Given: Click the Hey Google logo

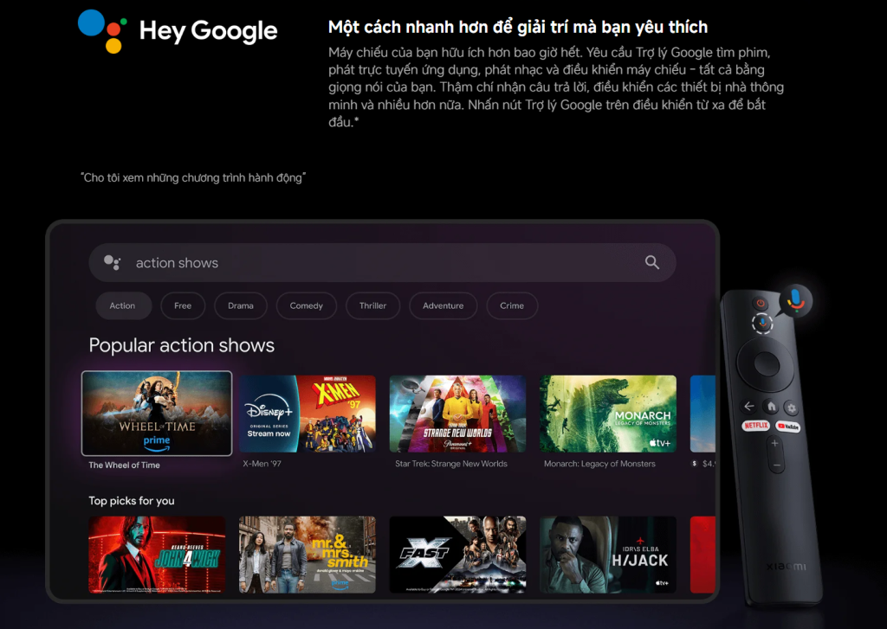Looking at the screenshot, I should tap(178, 30).
